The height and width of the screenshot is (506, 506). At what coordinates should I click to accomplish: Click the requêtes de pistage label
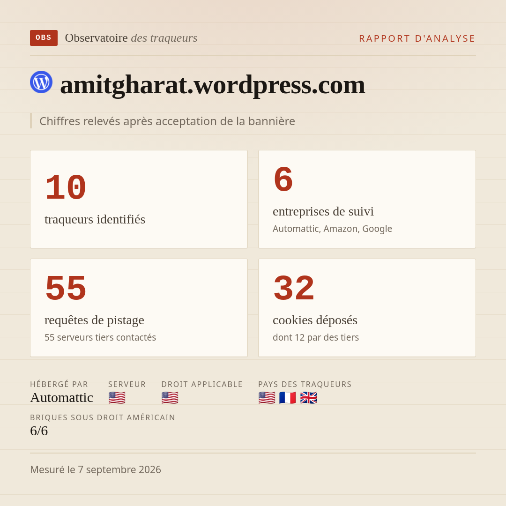point(94,320)
